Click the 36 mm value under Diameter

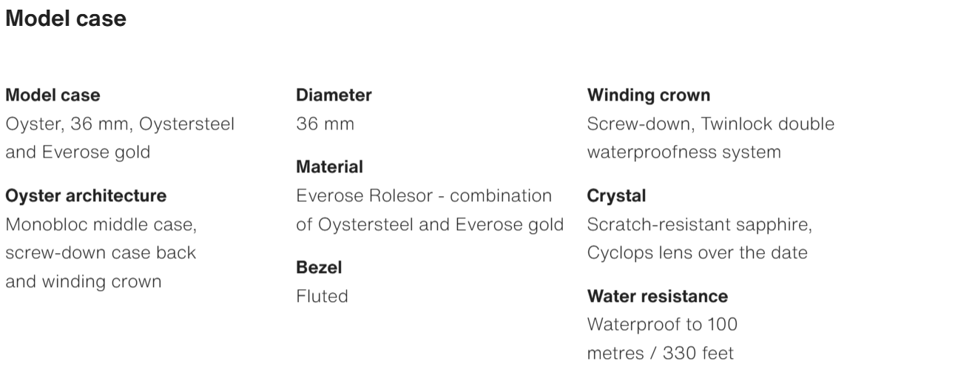pos(325,124)
